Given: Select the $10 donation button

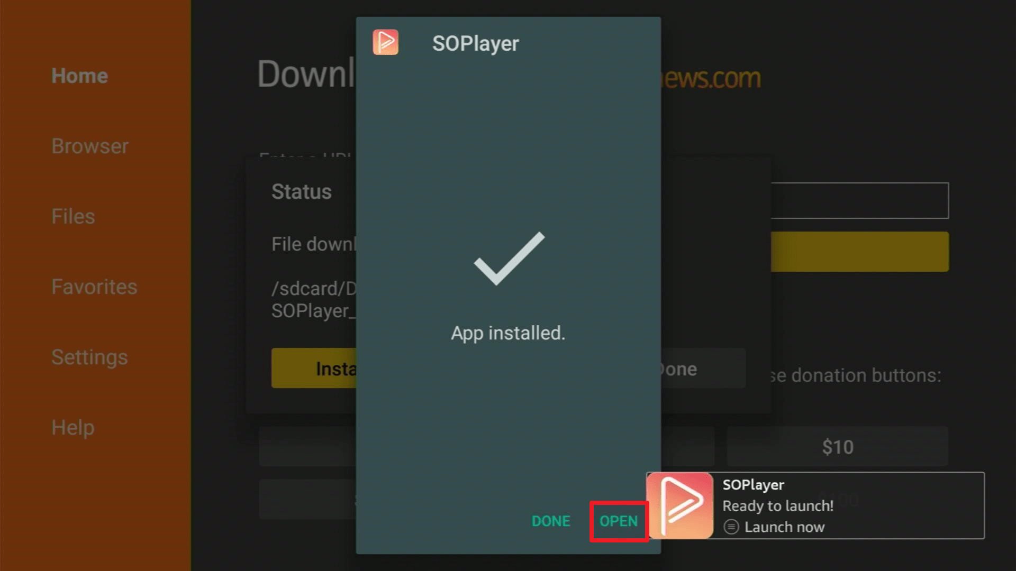Looking at the screenshot, I should (838, 447).
